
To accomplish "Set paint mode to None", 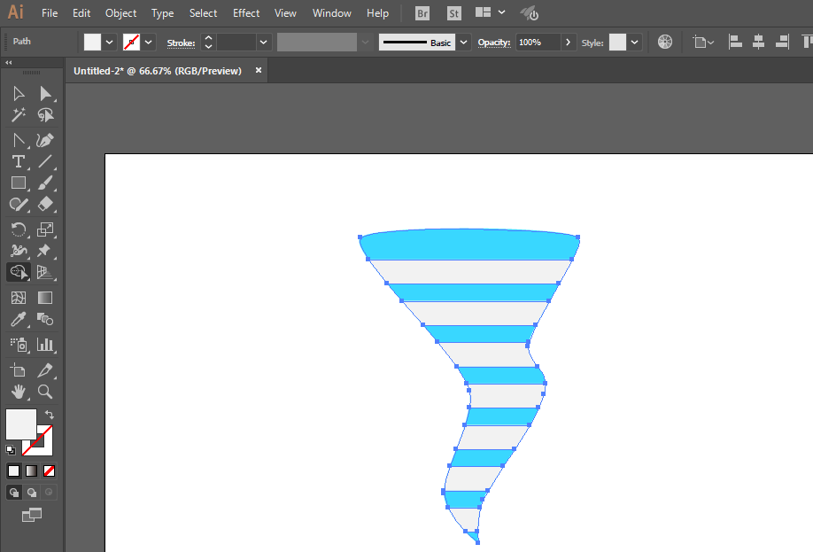I will click(x=50, y=470).
